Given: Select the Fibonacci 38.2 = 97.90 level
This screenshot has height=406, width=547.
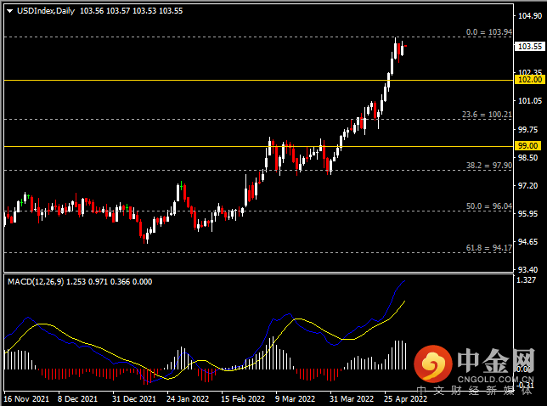Looking at the screenshot, I should click(x=489, y=166).
